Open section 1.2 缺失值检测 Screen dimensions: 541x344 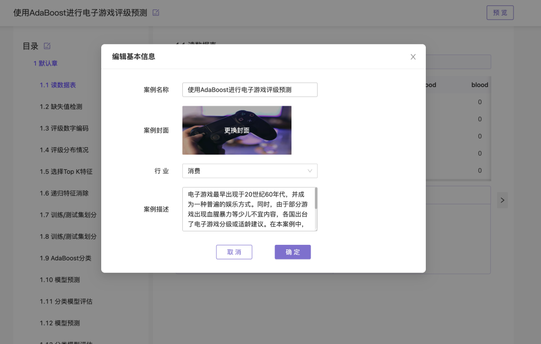[x=61, y=107]
